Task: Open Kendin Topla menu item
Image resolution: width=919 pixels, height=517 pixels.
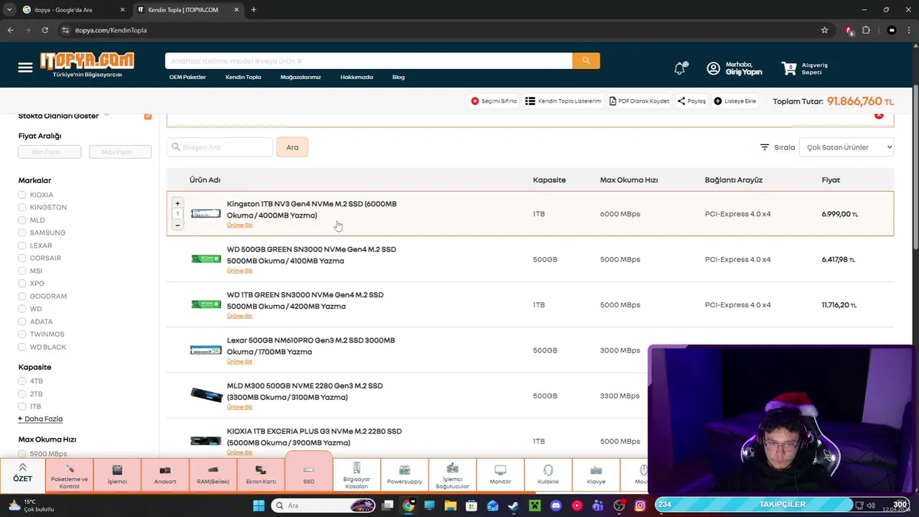Action: [x=243, y=77]
